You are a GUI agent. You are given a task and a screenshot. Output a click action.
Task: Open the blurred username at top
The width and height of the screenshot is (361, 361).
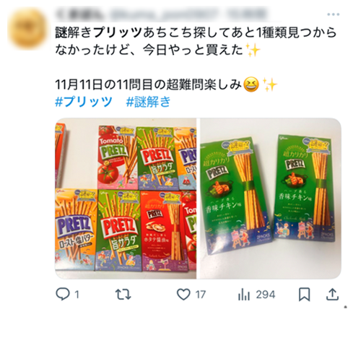161,14
